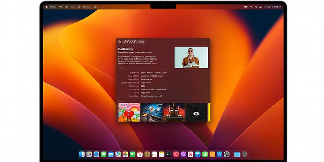Click birth name Benito Antonio Martinez Ocasio
Viewport: 324px width, 162px height.
(154, 73)
